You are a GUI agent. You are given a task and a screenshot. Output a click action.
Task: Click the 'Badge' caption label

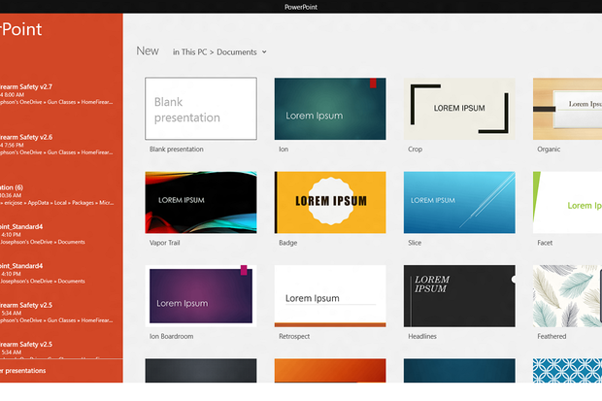288,243
